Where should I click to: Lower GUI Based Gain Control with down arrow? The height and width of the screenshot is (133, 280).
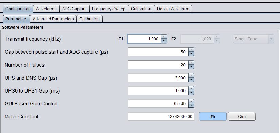pyautogui.click(x=191, y=105)
